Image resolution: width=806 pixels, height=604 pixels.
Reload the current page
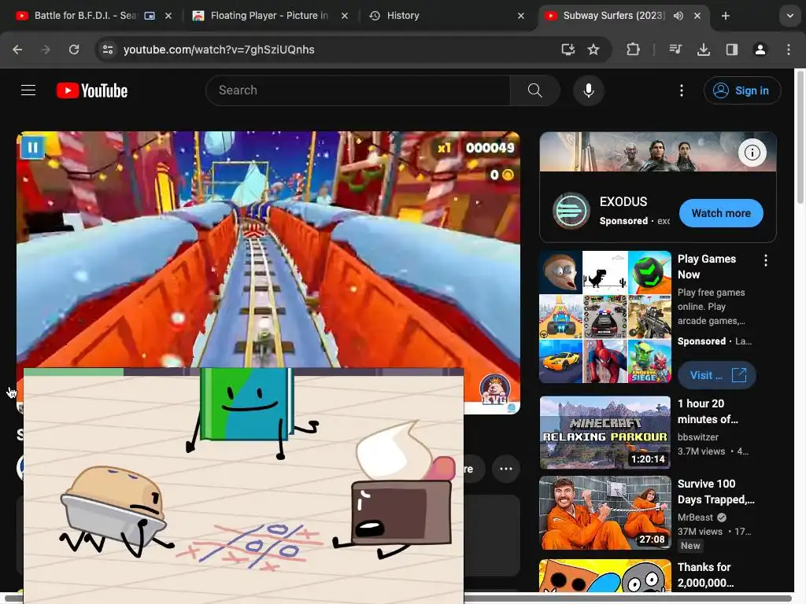click(74, 50)
